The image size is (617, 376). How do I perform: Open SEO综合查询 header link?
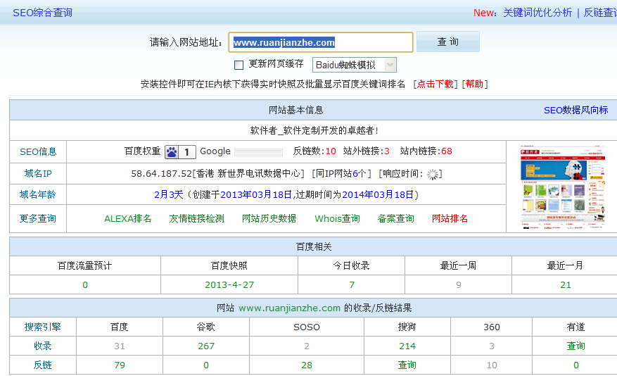pos(42,13)
